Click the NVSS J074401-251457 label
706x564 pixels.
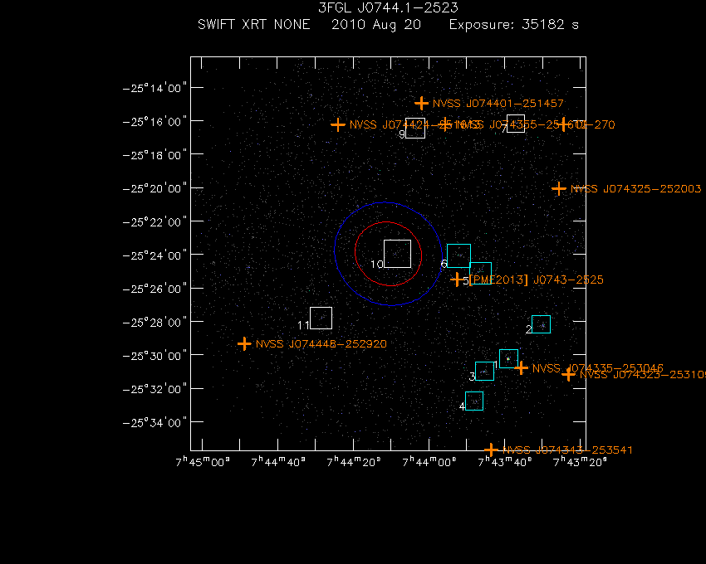tap(498, 104)
